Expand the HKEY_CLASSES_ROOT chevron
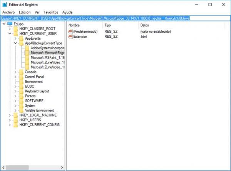The width and height of the screenshot is (231, 171). [10, 29]
